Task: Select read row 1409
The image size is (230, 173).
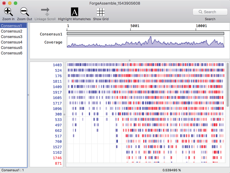Action: (x=57, y=87)
